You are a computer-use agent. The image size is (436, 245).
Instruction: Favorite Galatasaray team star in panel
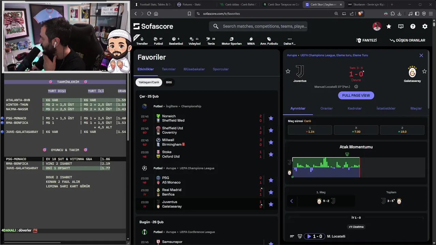pyautogui.click(x=424, y=71)
